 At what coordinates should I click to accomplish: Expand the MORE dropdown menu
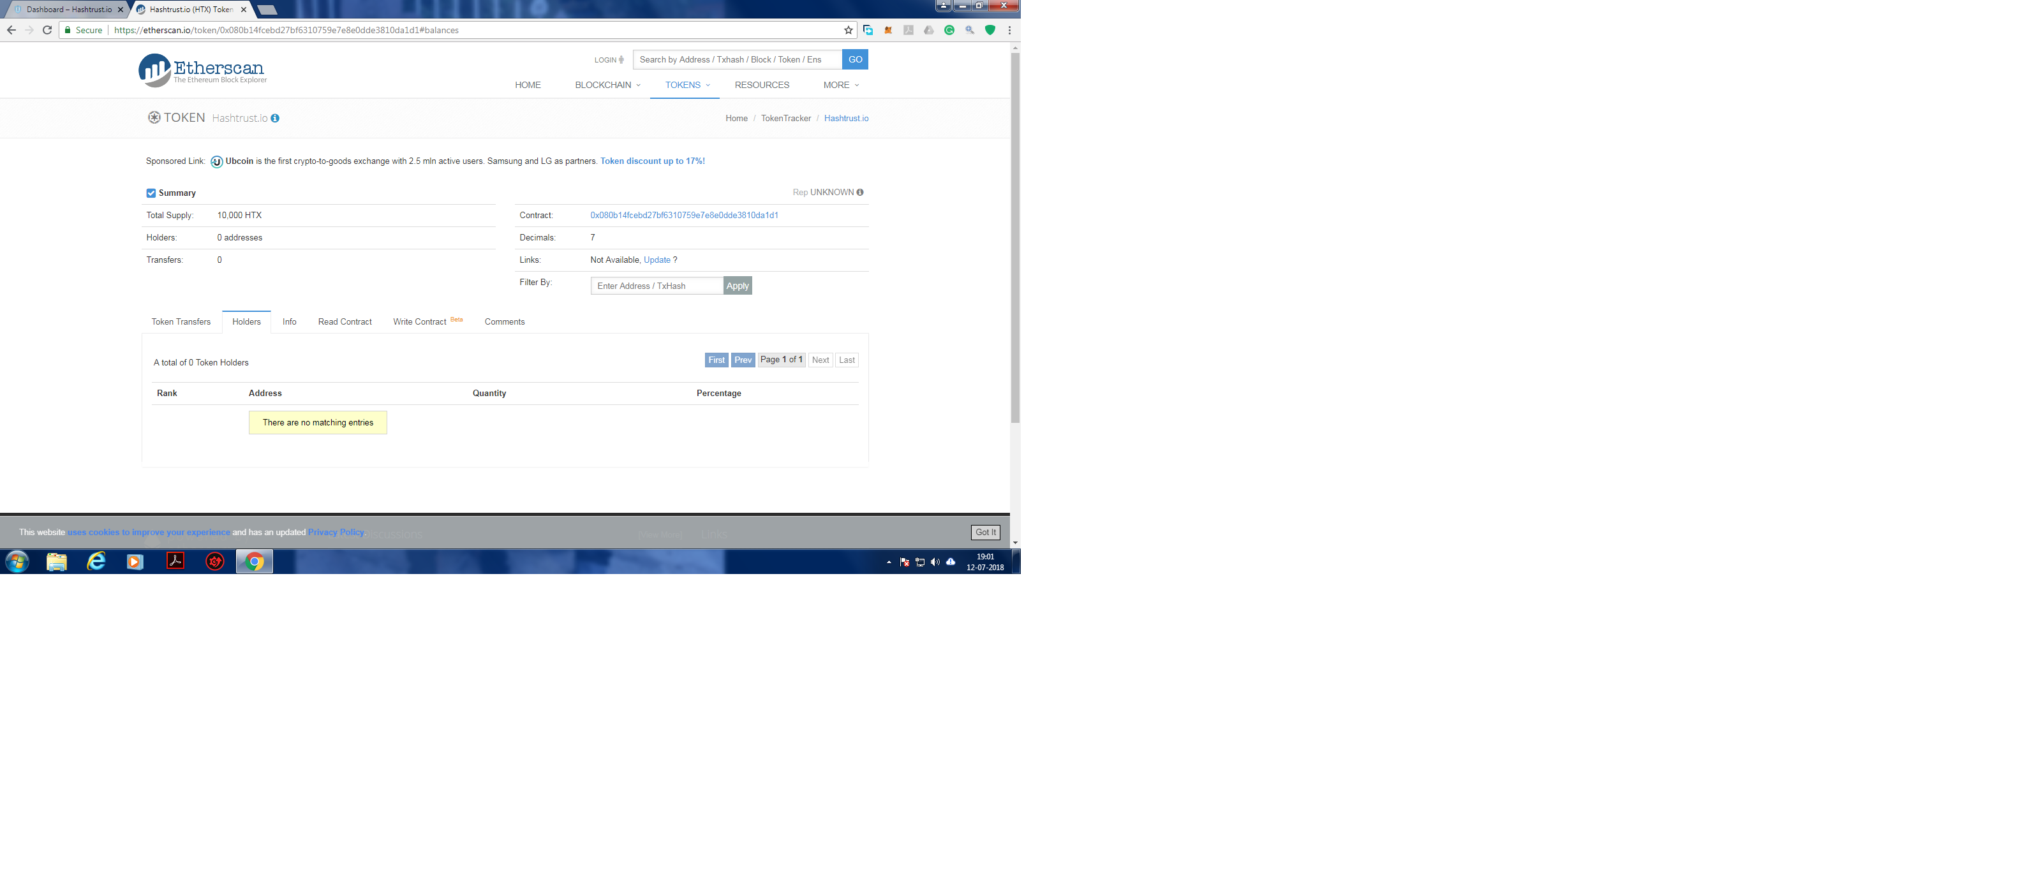coord(840,85)
